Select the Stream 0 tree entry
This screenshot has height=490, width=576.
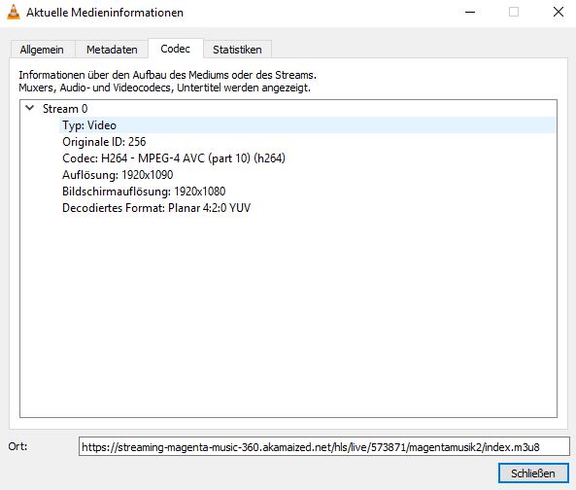coord(65,109)
